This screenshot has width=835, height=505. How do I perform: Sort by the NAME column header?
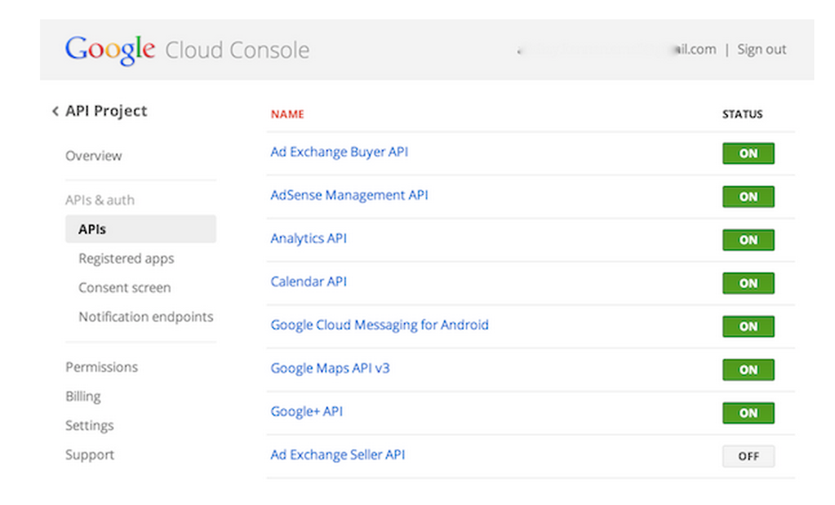tap(287, 114)
